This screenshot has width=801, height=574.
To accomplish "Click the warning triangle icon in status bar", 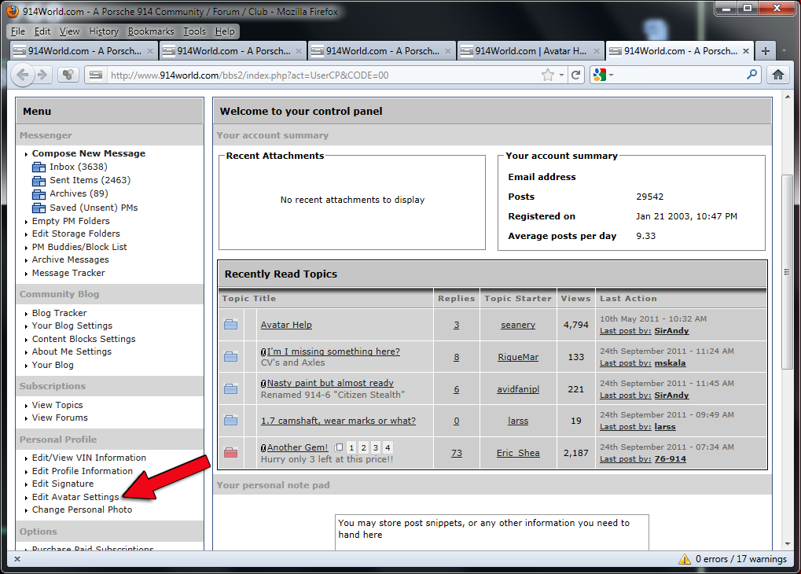I will pos(685,559).
